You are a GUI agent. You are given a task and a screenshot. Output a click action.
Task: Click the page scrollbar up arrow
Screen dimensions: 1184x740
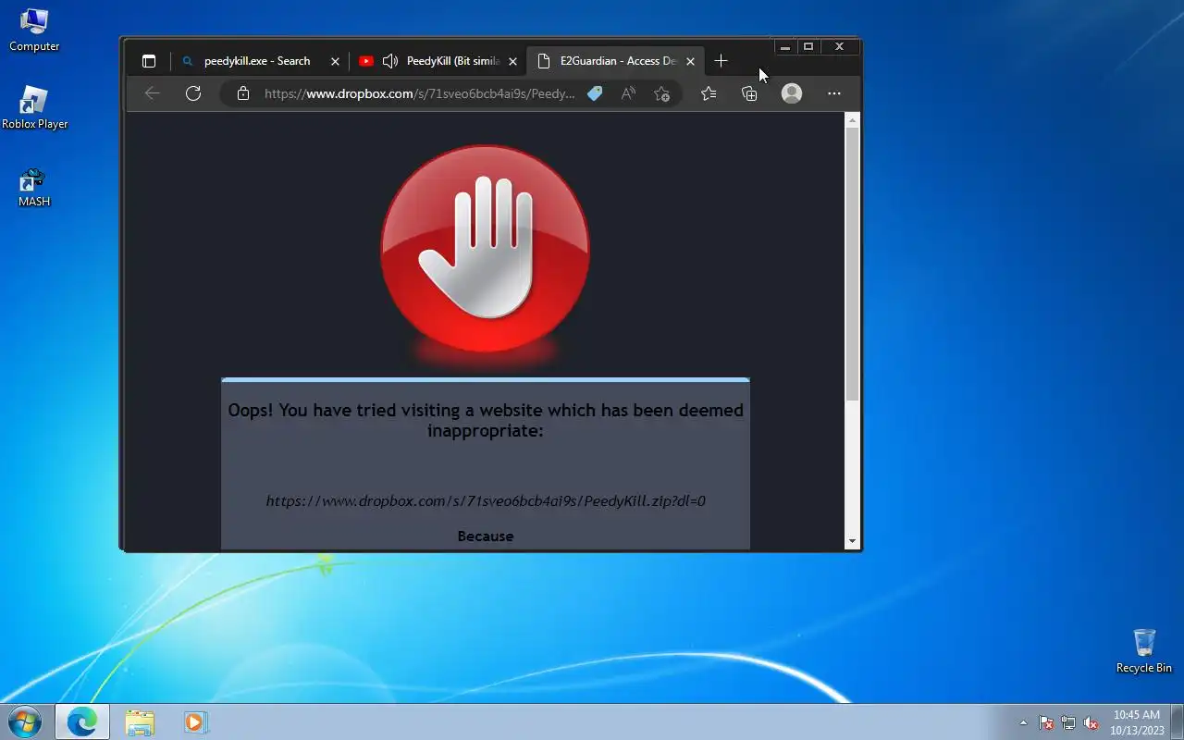853,120
